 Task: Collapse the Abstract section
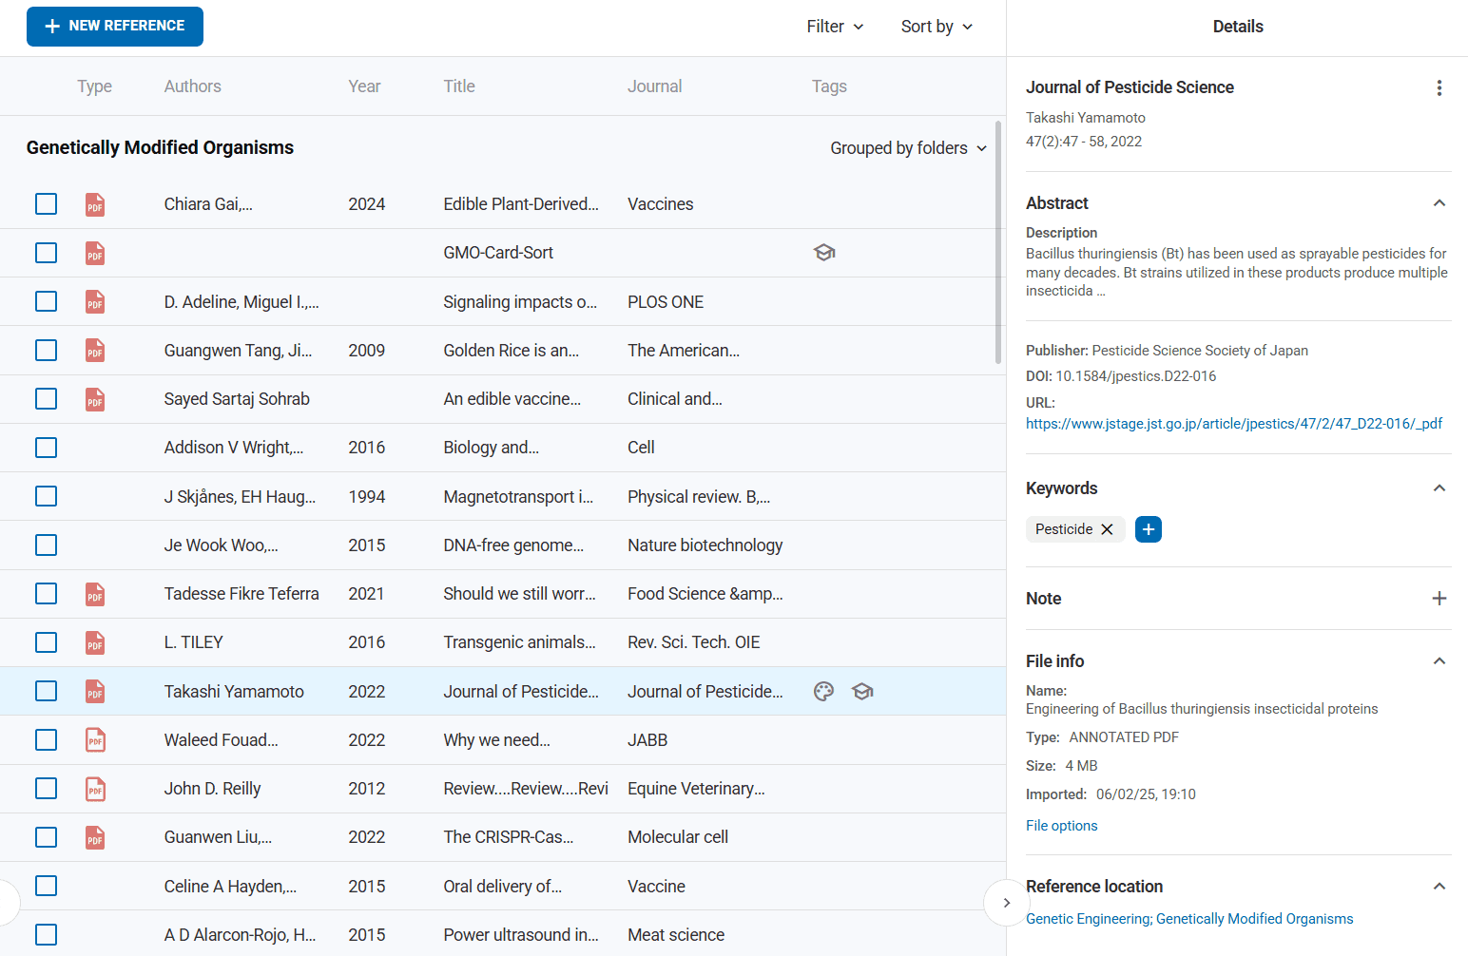click(x=1439, y=203)
